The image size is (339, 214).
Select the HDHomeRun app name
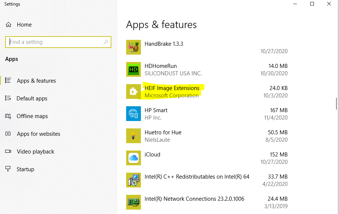160,66
